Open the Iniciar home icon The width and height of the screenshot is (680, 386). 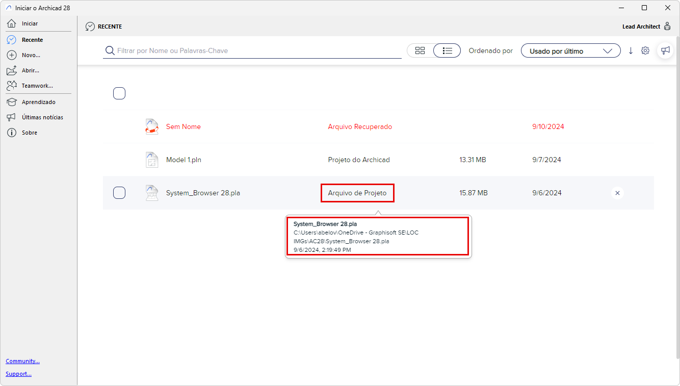tap(12, 23)
